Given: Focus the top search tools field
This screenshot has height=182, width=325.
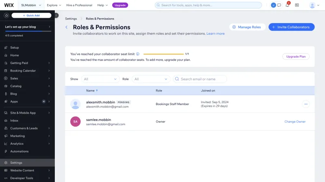Looking at the screenshot, I should (208, 5).
